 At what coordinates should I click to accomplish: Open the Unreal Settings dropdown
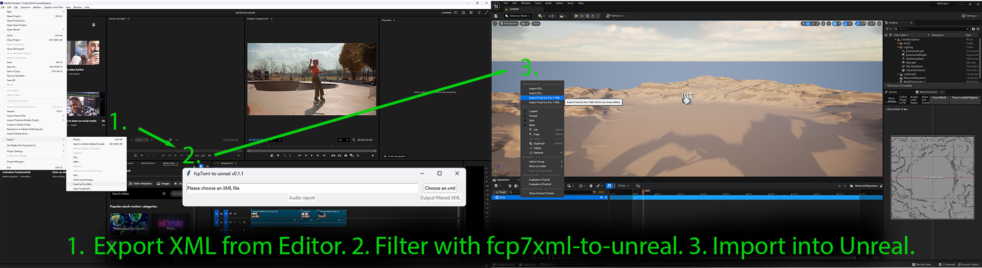970,16
